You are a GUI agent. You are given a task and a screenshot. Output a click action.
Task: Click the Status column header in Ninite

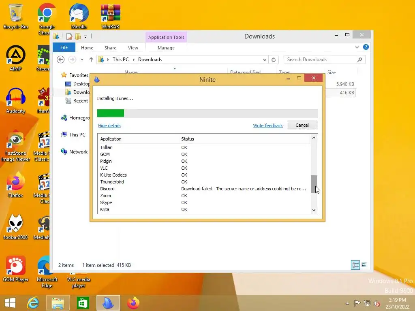pyautogui.click(x=244, y=139)
